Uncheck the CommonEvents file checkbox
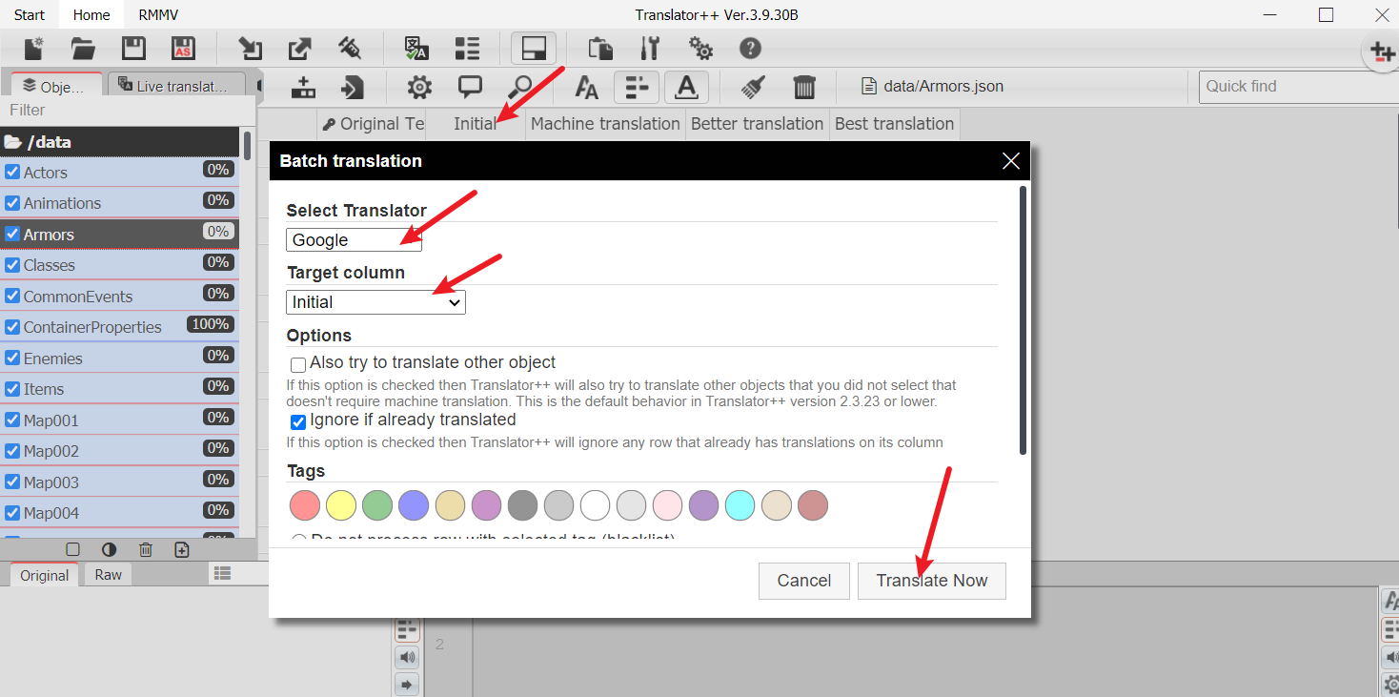The width and height of the screenshot is (1399, 697). tap(12, 297)
